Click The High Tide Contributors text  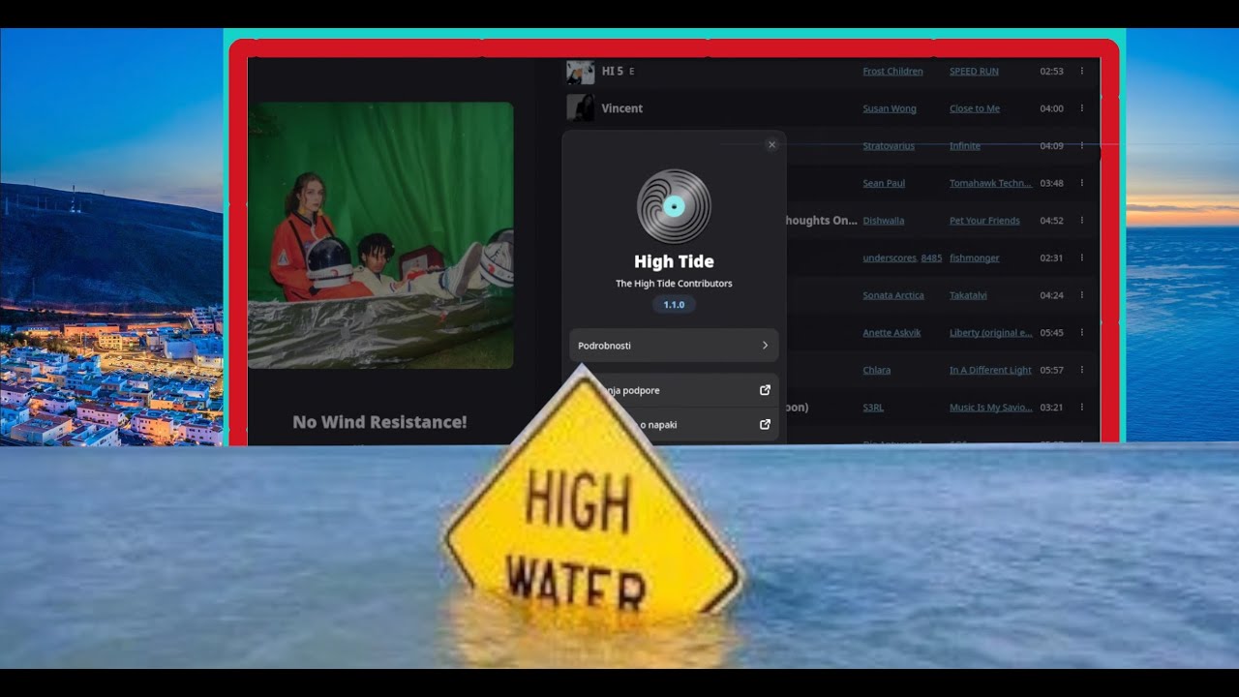(x=674, y=284)
